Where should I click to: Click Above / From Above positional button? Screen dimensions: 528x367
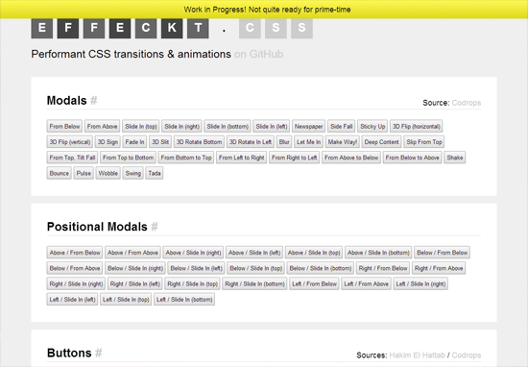point(132,253)
